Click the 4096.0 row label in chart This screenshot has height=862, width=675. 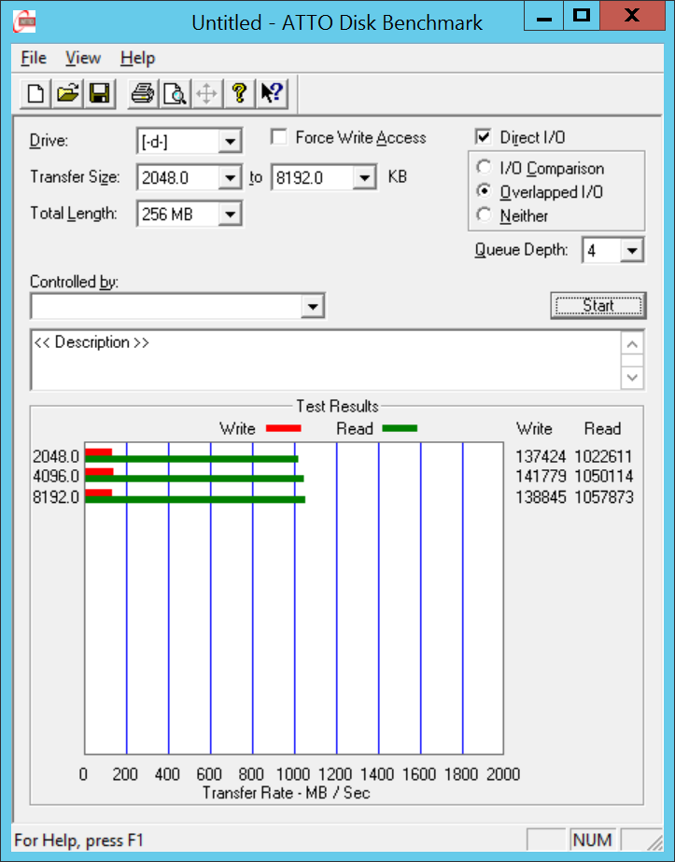pyautogui.click(x=56, y=476)
